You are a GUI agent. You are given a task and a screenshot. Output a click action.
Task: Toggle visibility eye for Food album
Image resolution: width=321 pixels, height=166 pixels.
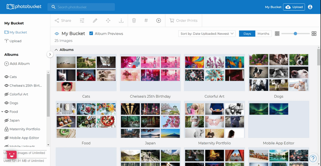click(6, 112)
